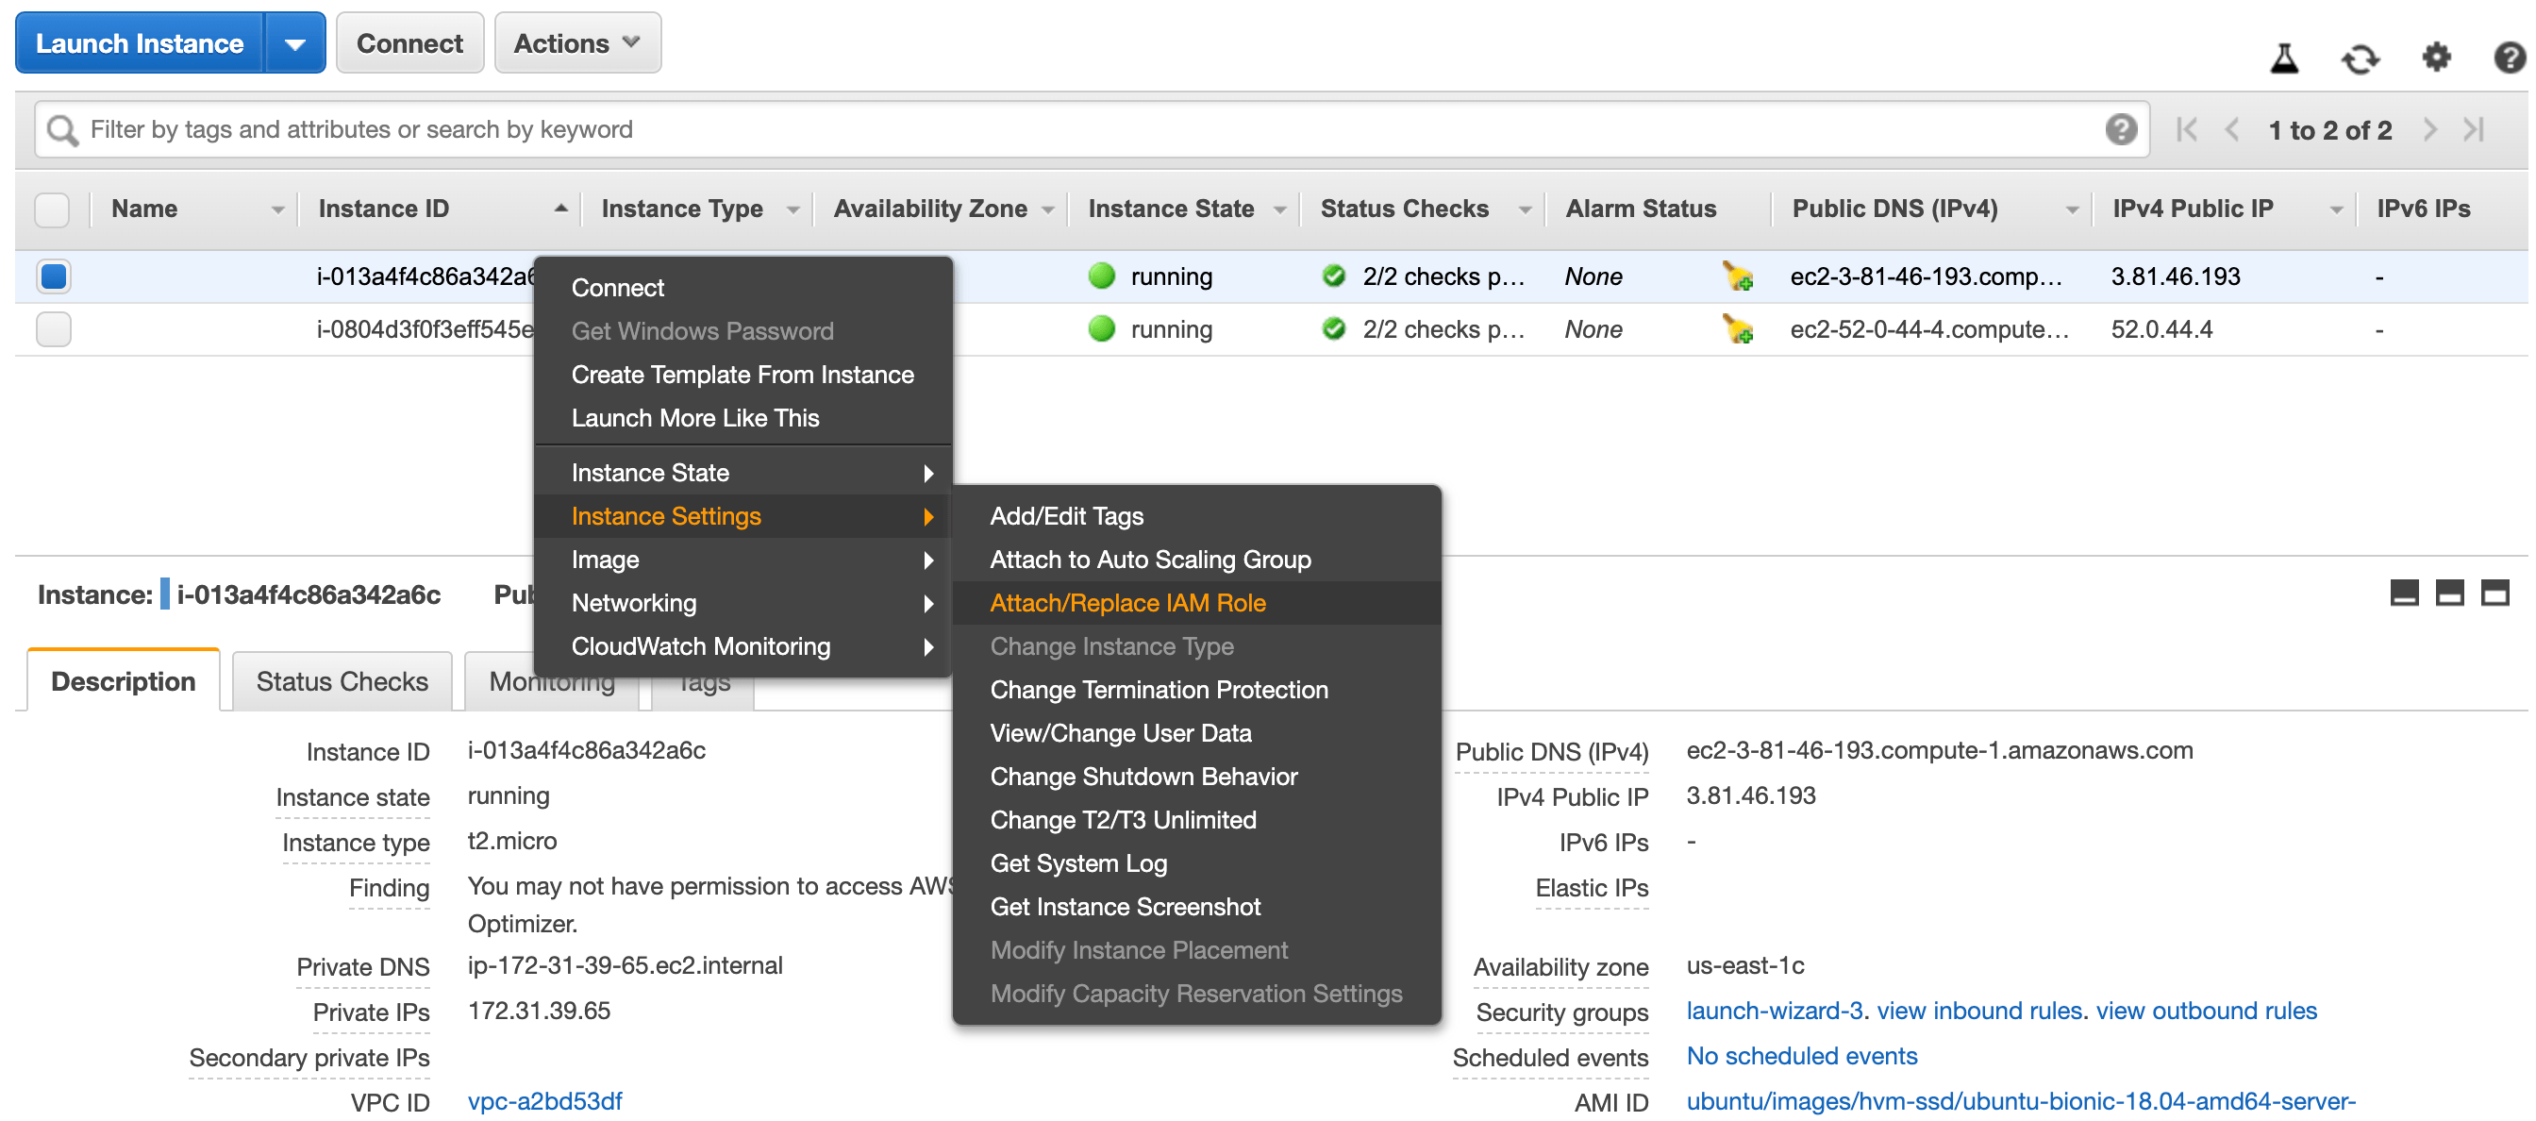Open the settings gear icon
2536x1121 pixels.
[x=2437, y=59]
